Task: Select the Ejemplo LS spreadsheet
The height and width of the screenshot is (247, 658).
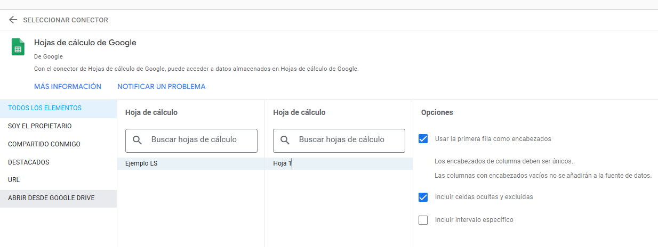Action: (x=191, y=164)
